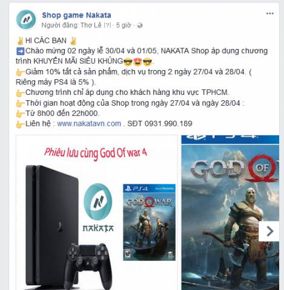284x290 pixels.
Task: Click the Nakata logo in PS4 image
Action: [98, 208]
